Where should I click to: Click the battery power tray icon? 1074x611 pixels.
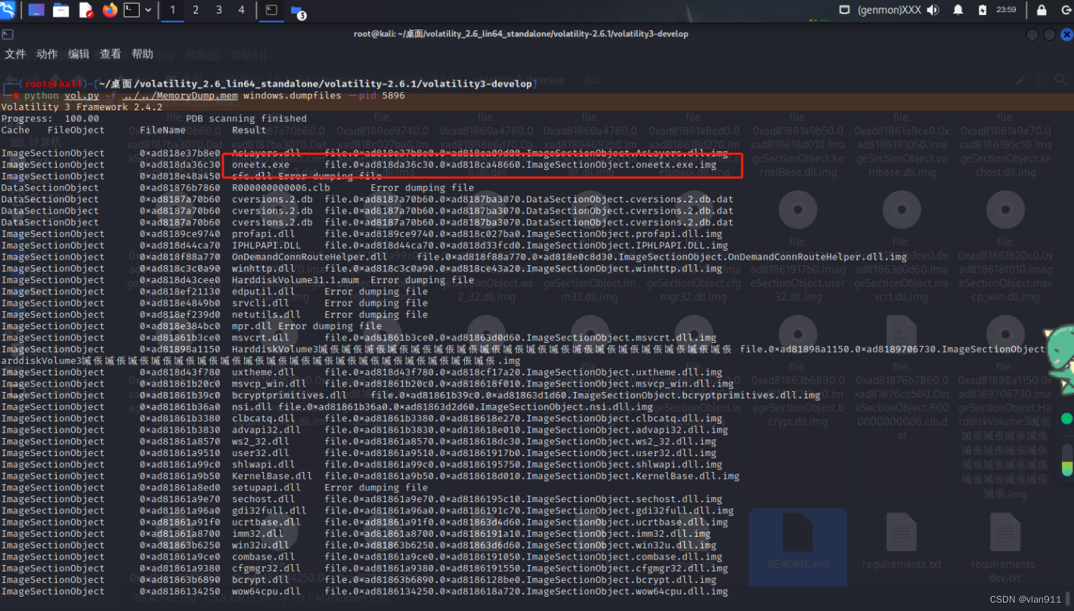pyautogui.click(x=982, y=10)
